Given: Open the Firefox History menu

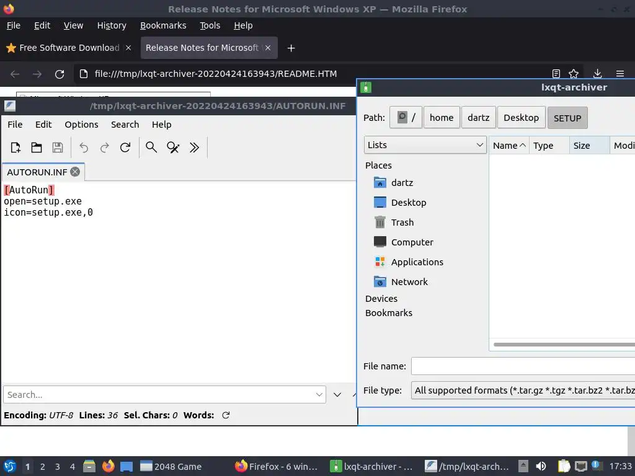Looking at the screenshot, I should click(112, 25).
